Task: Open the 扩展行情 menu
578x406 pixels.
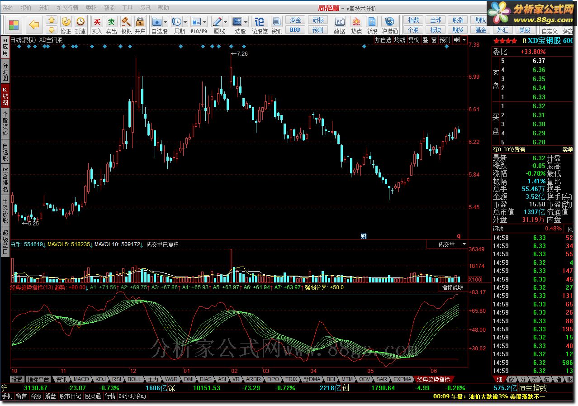Action: tap(67, 8)
